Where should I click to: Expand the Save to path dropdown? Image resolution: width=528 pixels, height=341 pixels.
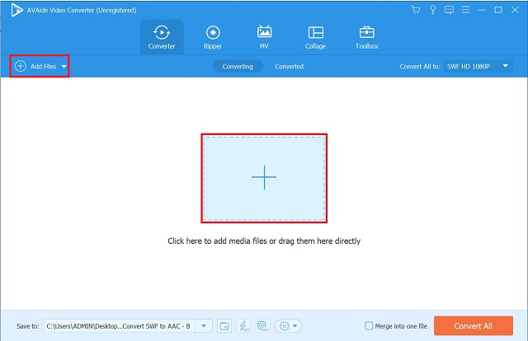205,326
